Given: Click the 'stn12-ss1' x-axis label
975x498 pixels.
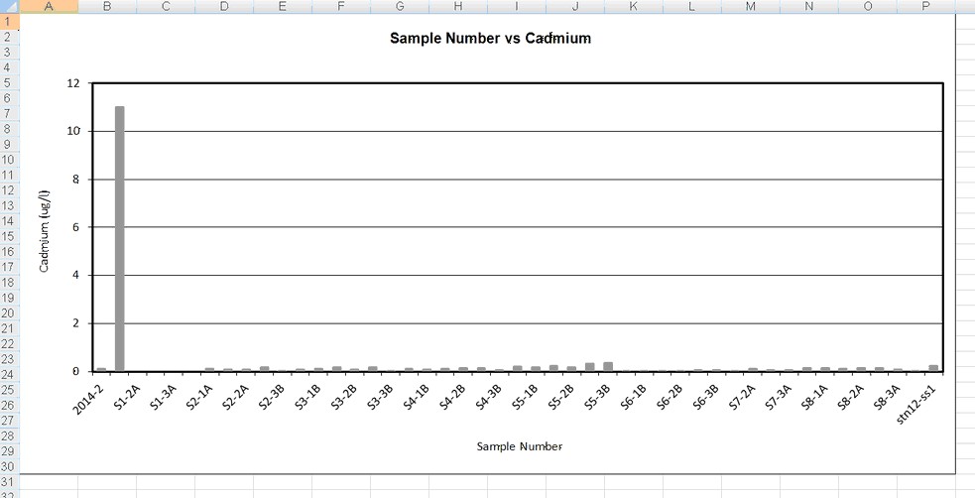Looking at the screenshot, I should [x=917, y=402].
